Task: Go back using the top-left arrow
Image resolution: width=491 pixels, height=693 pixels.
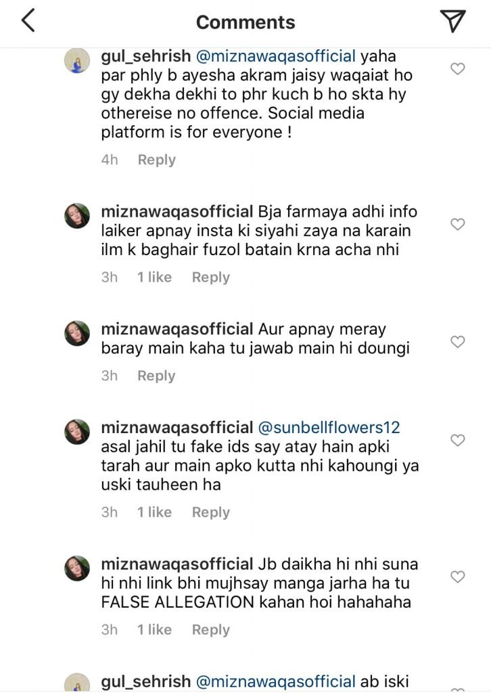Action: click(x=28, y=22)
